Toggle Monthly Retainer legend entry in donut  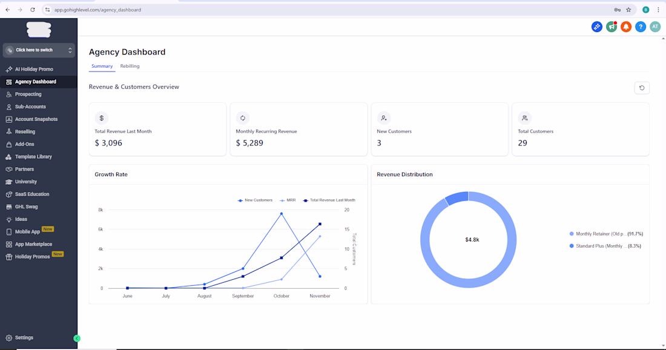[x=606, y=234]
